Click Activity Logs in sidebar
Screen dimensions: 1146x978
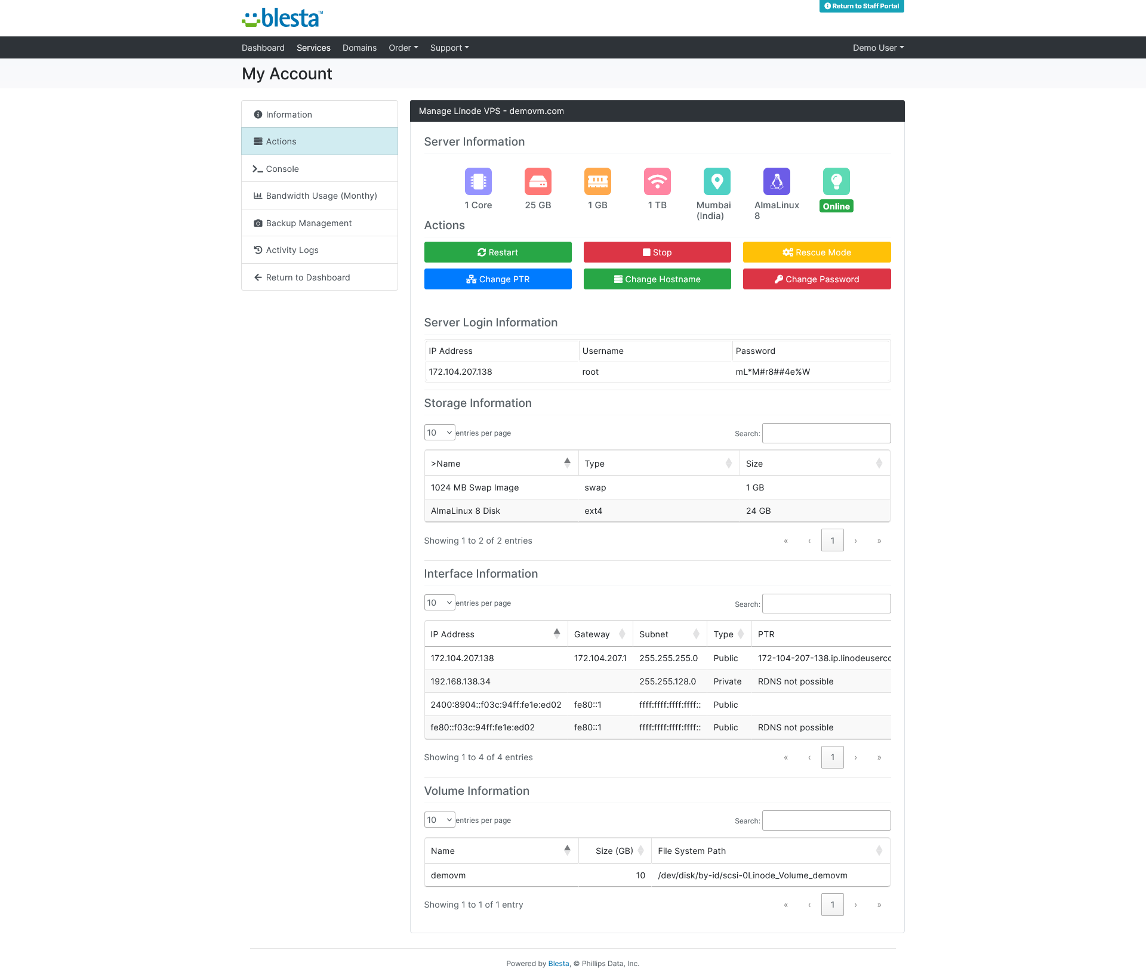pyautogui.click(x=292, y=251)
